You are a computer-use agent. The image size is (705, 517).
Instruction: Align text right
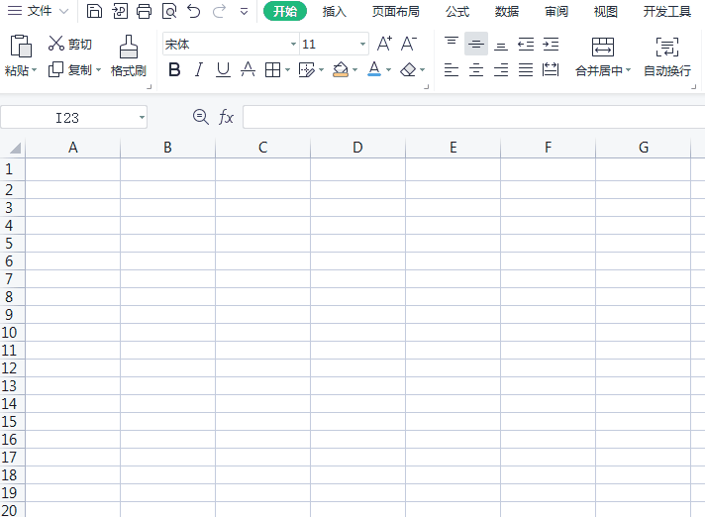501,70
